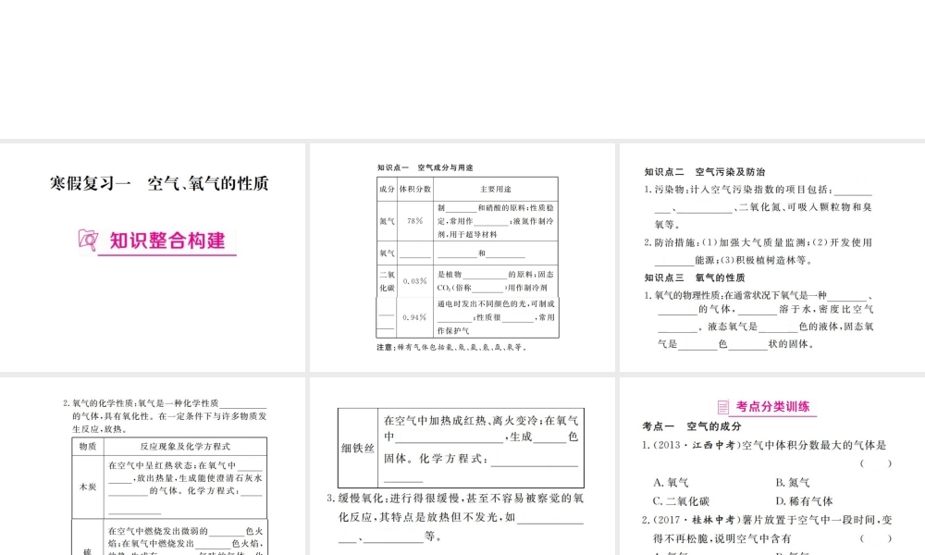925x555 pixels.
Task: Click the line starting 2.氧气的化学性质
Action: coord(165,403)
